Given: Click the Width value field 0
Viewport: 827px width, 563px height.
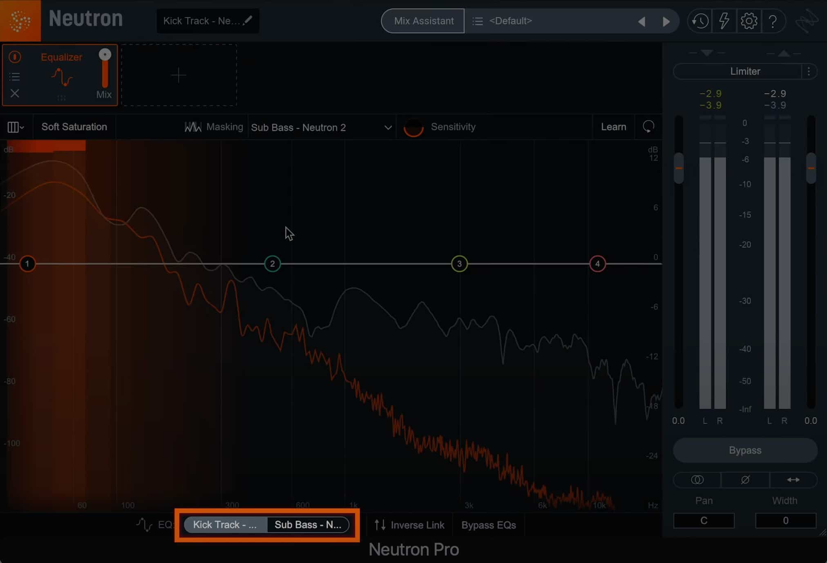Looking at the screenshot, I should tap(785, 521).
